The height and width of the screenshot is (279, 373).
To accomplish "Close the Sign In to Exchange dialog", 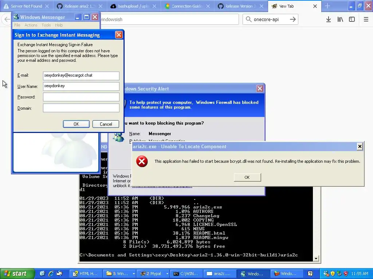I will click(x=119, y=35).
